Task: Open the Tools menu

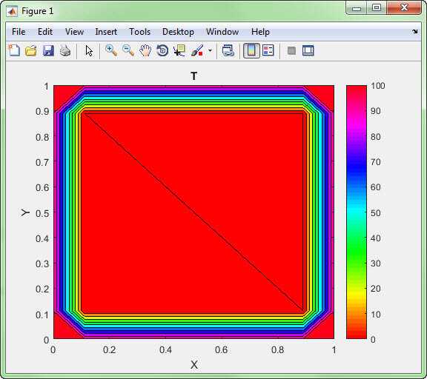Action: click(x=139, y=32)
